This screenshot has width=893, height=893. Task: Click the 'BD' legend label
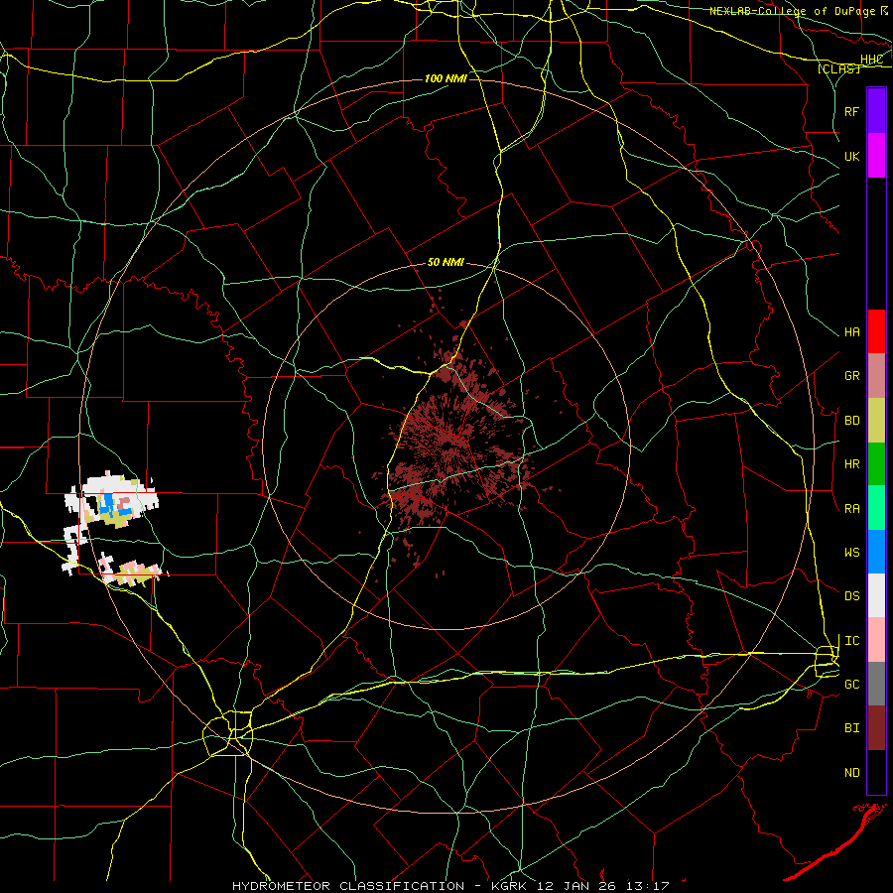(851, 421)
